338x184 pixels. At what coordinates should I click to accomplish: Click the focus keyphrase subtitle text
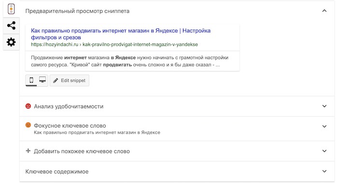(x=97, y=132)
